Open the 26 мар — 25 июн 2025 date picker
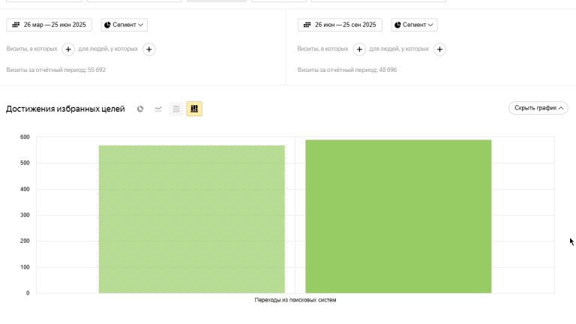The width and height of the screenshot is (576, 324). pyautogui.click(x=49, y=25)
